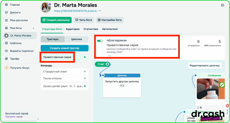Expand the Мои боты dropdown arrow

click(x=33, y=28)
